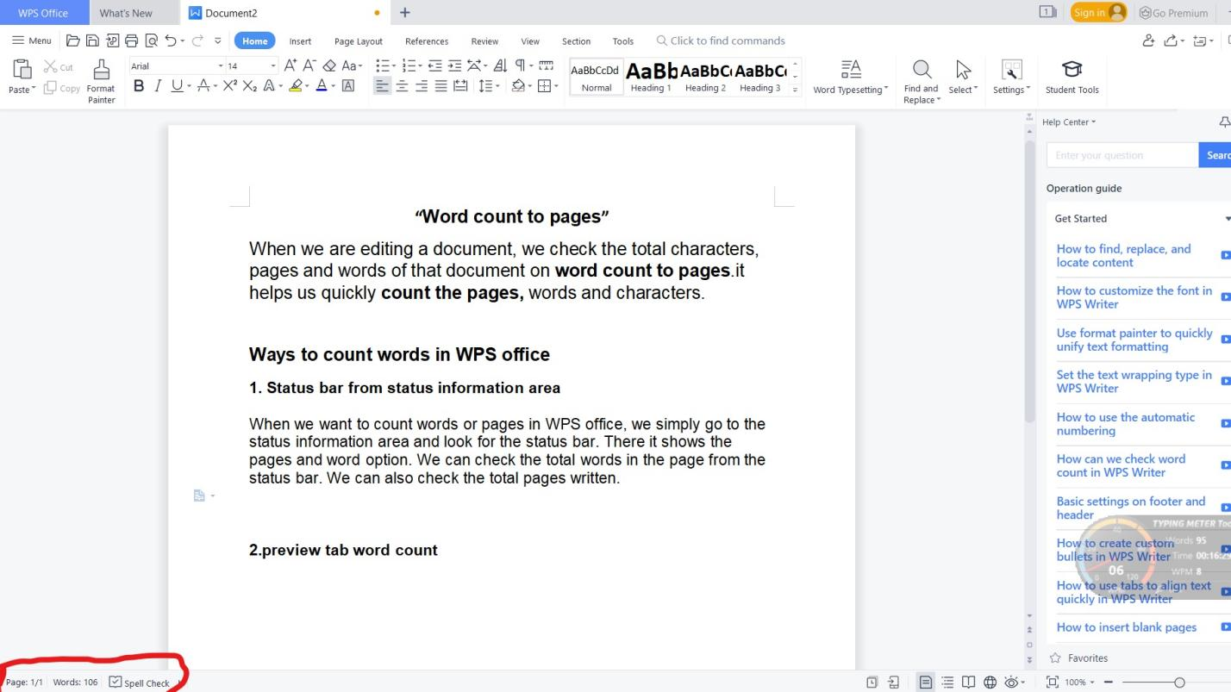Show paragraph marks in the document
This screenshot has width=1231, height=692.
pos(520,65)
